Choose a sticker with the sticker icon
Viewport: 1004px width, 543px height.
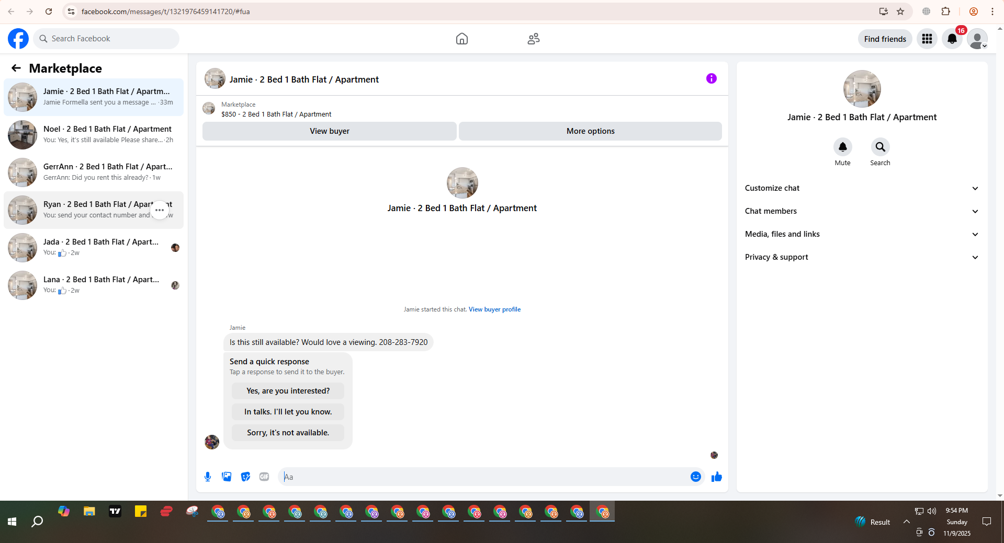[245, 477]
